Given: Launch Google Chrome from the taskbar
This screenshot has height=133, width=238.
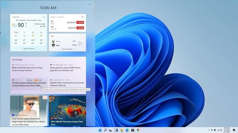Looking at the screenshot, I should pos(138,130).
